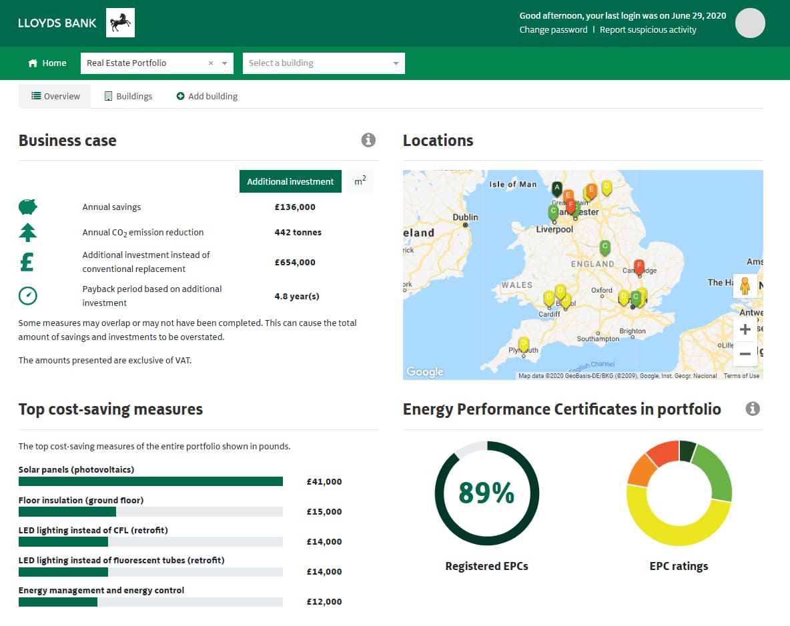Click the Energy management and energy control bar
Screen dimensions: 790x626
pyautogui.click(x=151, y=602)
